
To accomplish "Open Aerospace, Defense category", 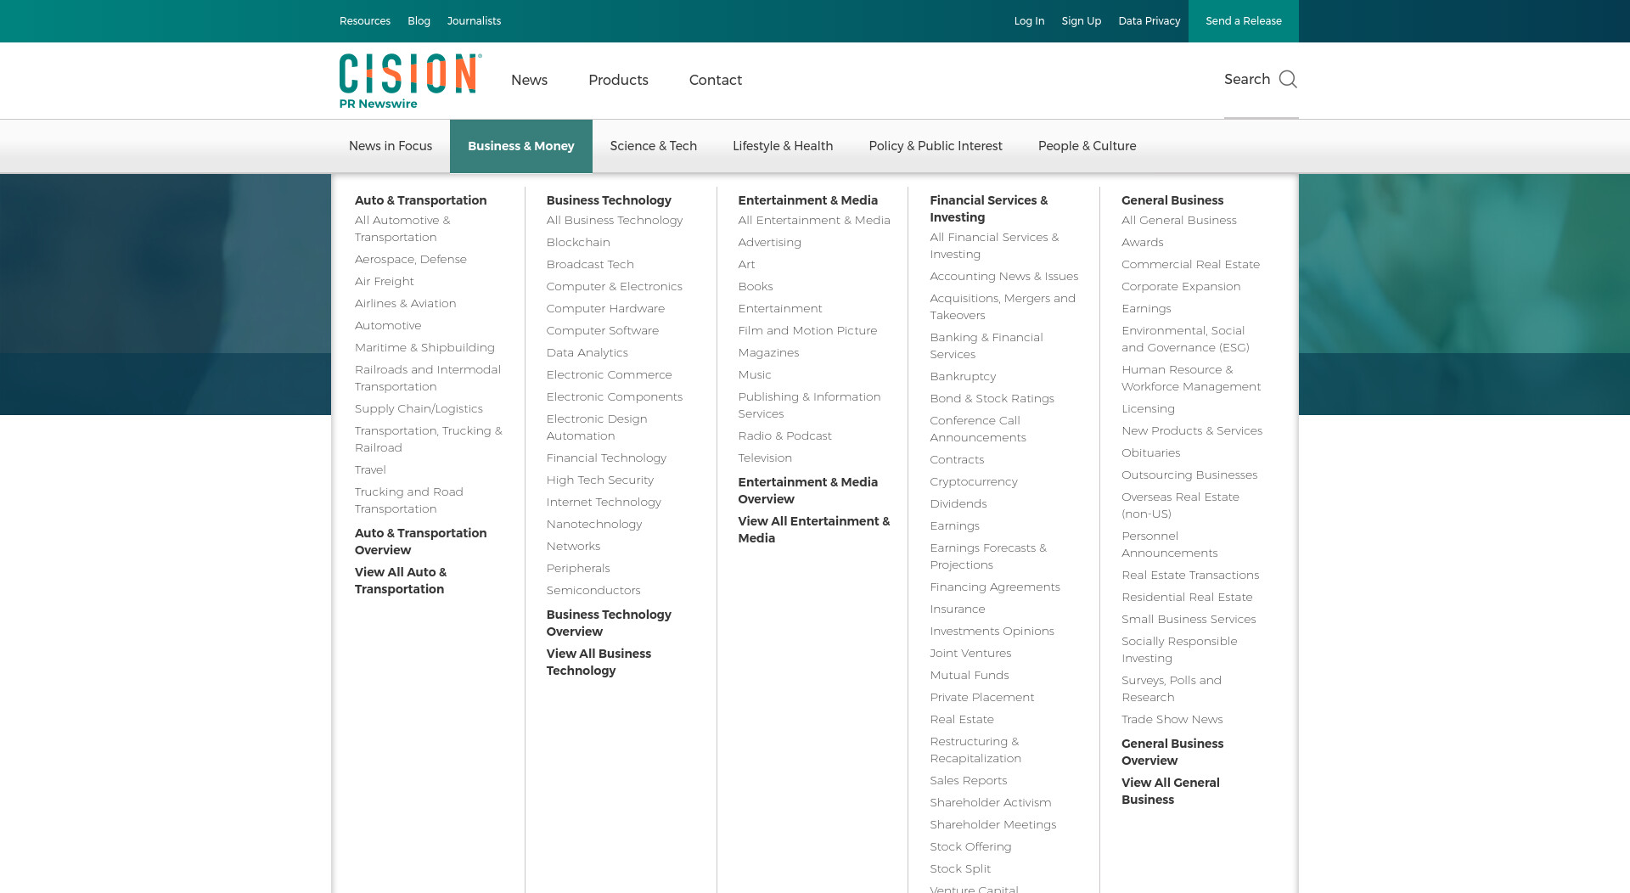I will tap(410, 260).
